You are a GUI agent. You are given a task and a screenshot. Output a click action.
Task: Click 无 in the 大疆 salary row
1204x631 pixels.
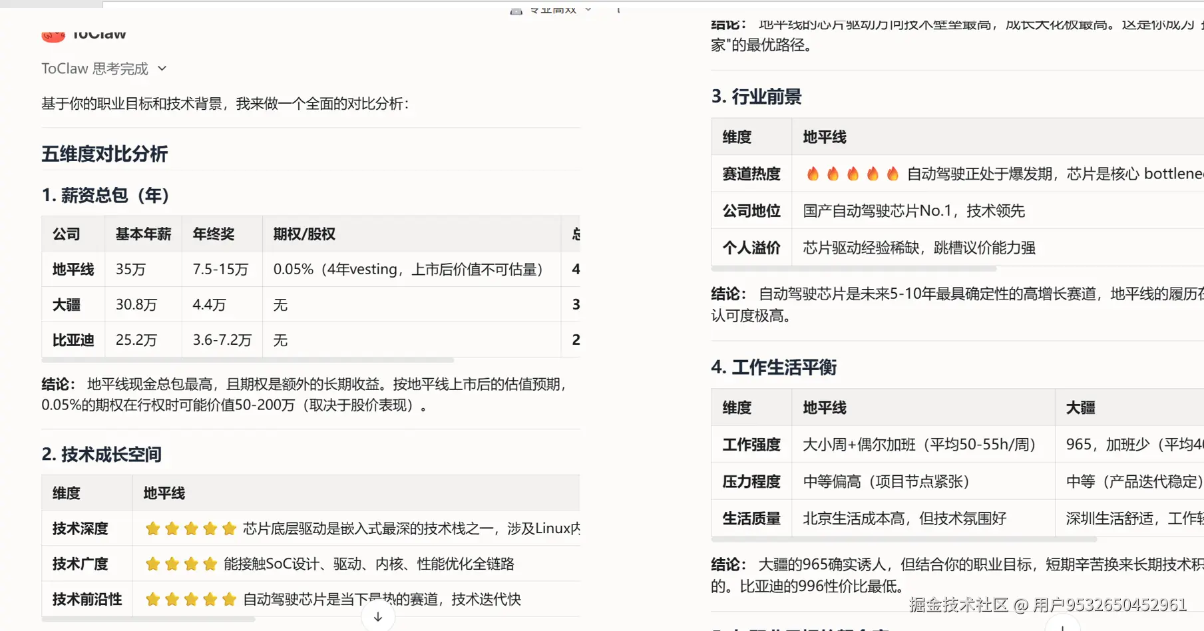pos(280,305)
